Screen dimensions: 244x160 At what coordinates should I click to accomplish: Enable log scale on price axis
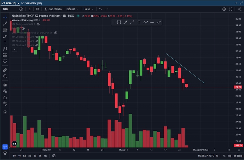tap(229, 156)
